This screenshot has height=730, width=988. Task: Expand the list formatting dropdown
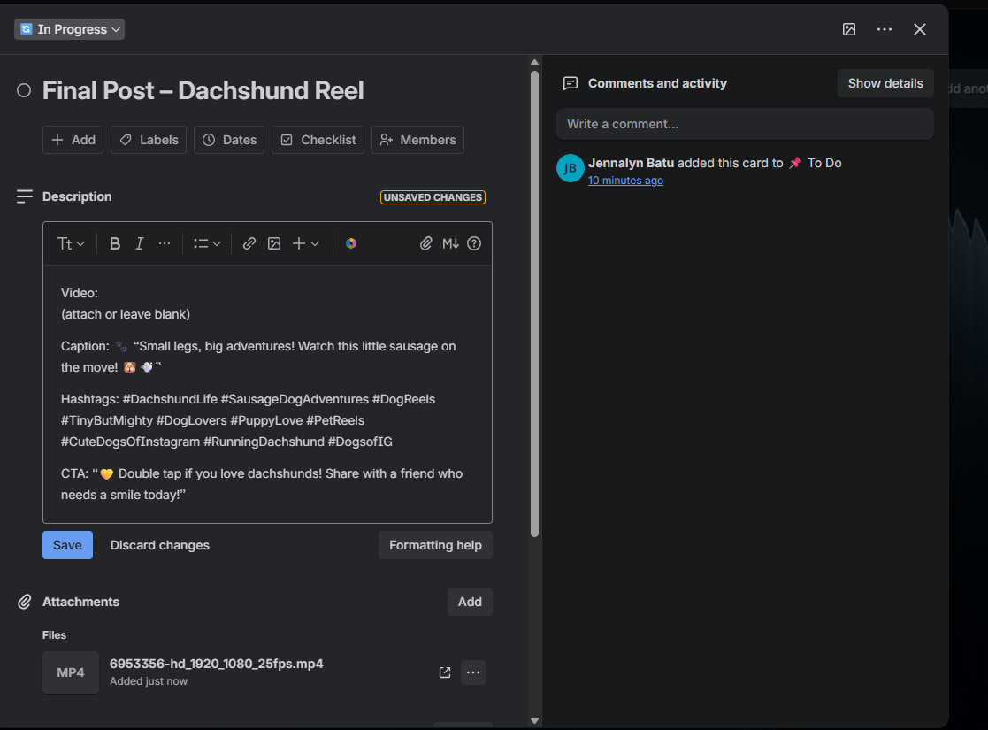tap(207, 243)
